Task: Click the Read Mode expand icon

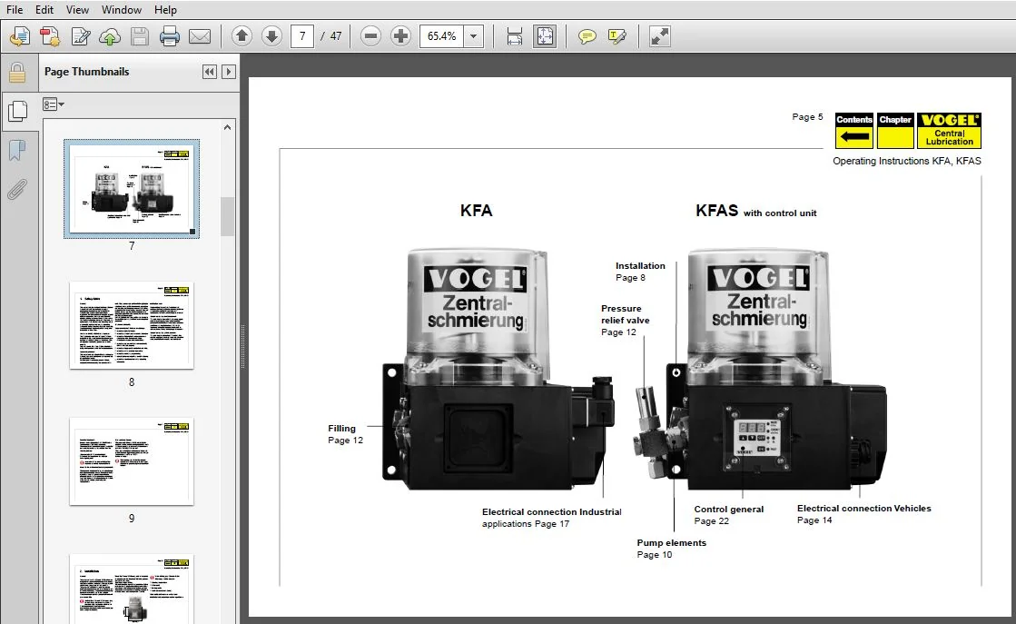Action: [x=659, y=36]
